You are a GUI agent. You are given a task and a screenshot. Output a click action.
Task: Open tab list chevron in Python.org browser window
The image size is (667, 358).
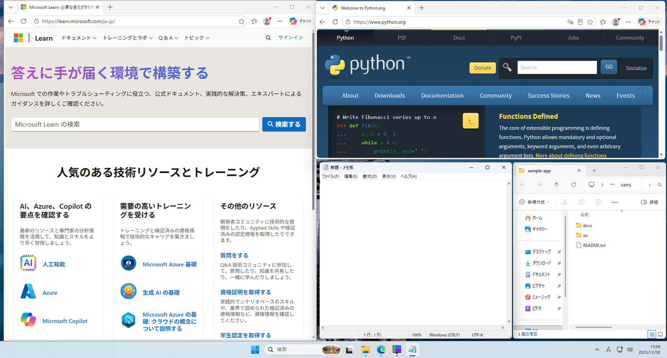click(322, 8)
